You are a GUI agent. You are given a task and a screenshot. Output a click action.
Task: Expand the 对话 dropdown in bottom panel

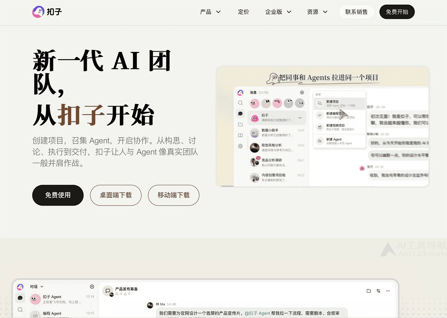(x=37, y=287)
